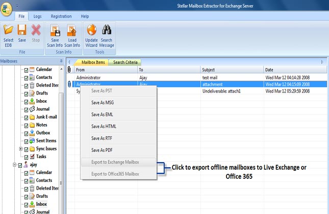This screenshot has height=214, width=329.
Task: Click the Load Scan Info icon
Action: point(72,30)
